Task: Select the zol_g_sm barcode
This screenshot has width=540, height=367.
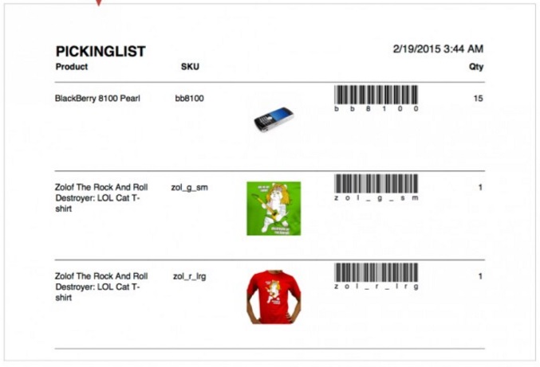Action: 376,185
